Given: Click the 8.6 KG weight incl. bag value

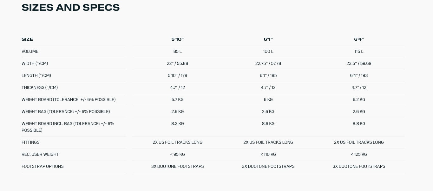Looking at the screenshot, I should coord(268,124).
